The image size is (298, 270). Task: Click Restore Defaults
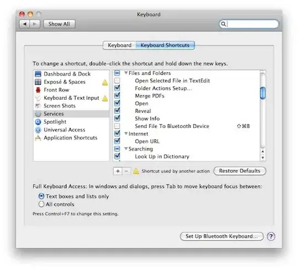click(x=240, y=171)
